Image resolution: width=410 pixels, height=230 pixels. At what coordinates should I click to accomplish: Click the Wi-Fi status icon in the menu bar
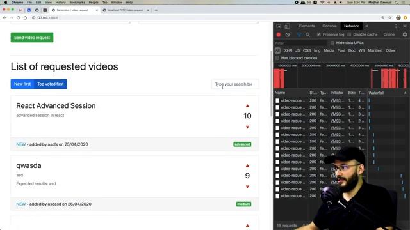point(322,3)
